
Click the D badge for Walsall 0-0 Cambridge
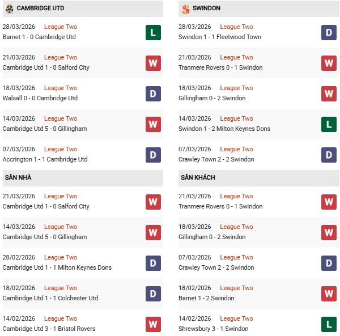[x=153, y=93]
